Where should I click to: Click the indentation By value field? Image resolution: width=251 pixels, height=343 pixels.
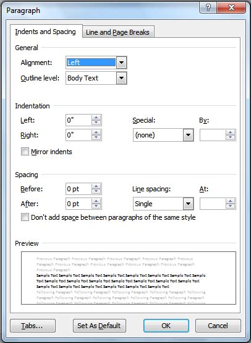coord(213,135)
